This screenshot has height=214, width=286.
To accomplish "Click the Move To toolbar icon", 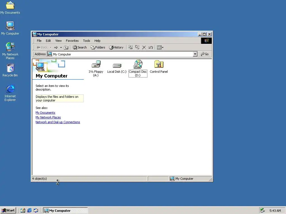I will coord(131,47).
